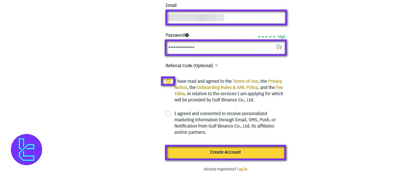The image size is (416, 176).
Task: Go to the Log In page
Action: (x=242, y=169)
